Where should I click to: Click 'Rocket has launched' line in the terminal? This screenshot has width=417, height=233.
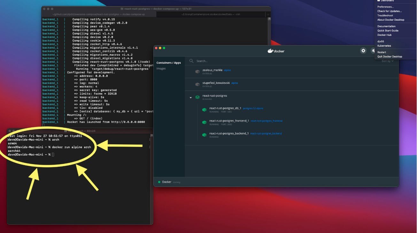(x=106, y=122)
